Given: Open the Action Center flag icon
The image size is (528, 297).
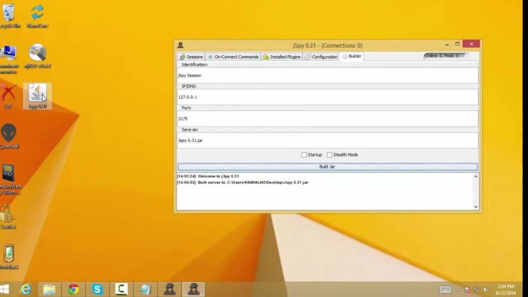Looking at the screenshot, I should 467,290.
